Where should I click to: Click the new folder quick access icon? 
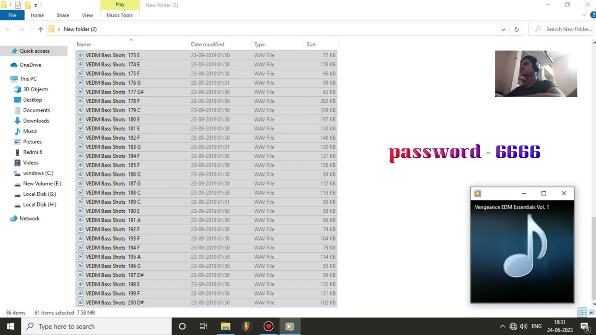(x=27, y=5)
